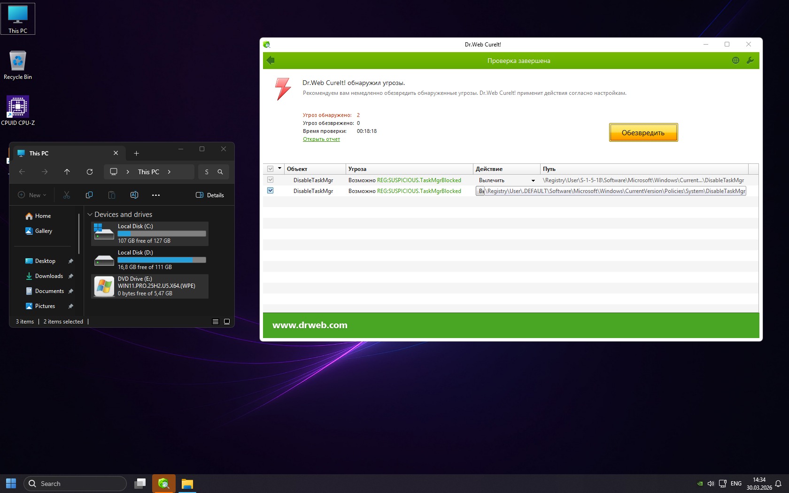The image size is (789, 493).
Task: Uncheck the second DisableTaskMgr threat row
Action: click(271, 191)
